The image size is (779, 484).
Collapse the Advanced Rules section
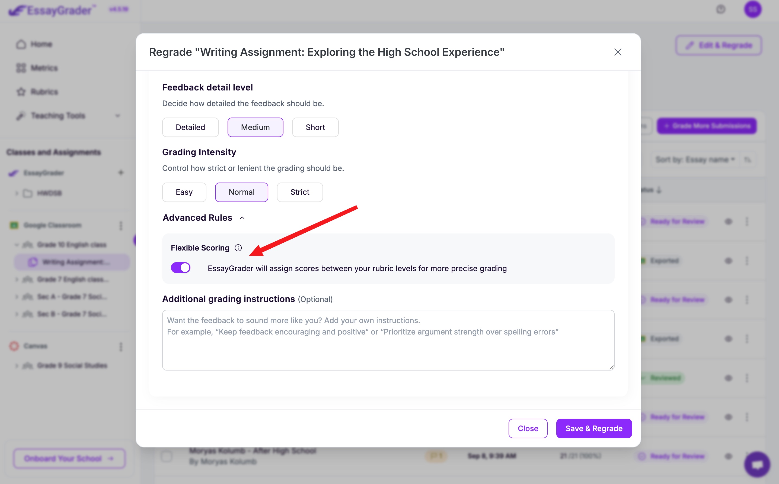242,218
